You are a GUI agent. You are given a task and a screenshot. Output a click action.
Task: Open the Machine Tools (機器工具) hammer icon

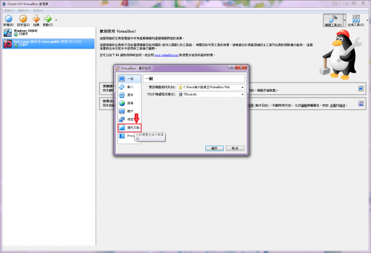(330, 20)
